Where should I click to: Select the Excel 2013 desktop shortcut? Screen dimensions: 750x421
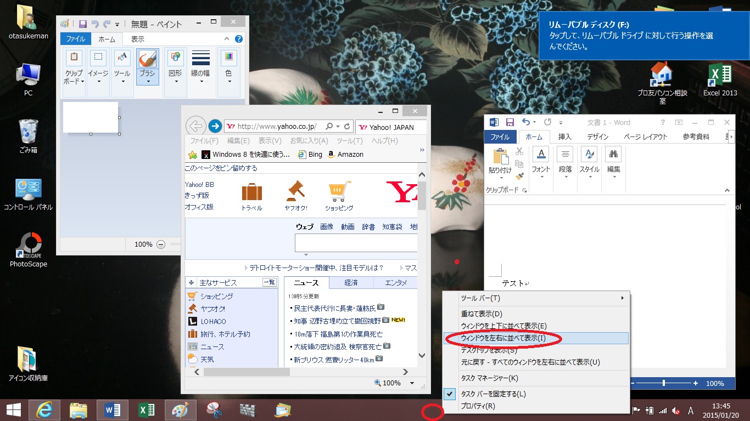point(720,79)
